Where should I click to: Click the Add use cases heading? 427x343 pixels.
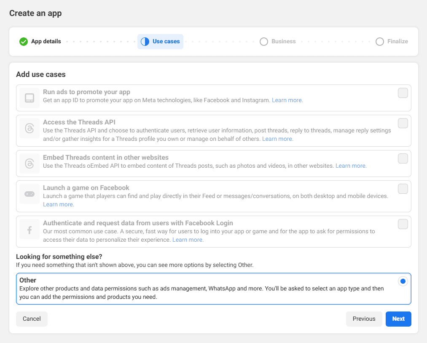(x=41, y=74)
